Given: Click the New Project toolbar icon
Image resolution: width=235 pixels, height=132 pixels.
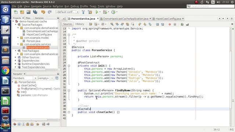Looking at the screenshot, I should [22, 12].
